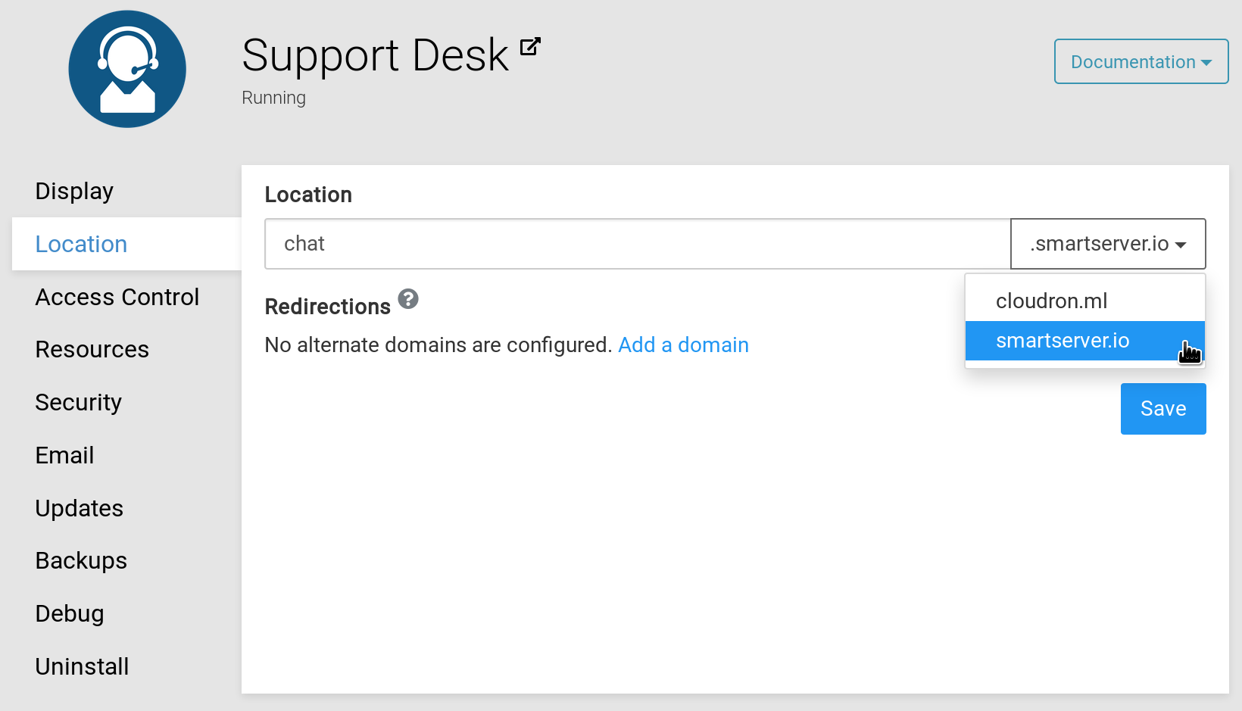Go to the Uninstall section
This screenshot has height=711, width=1242.
tap(83, 667)
